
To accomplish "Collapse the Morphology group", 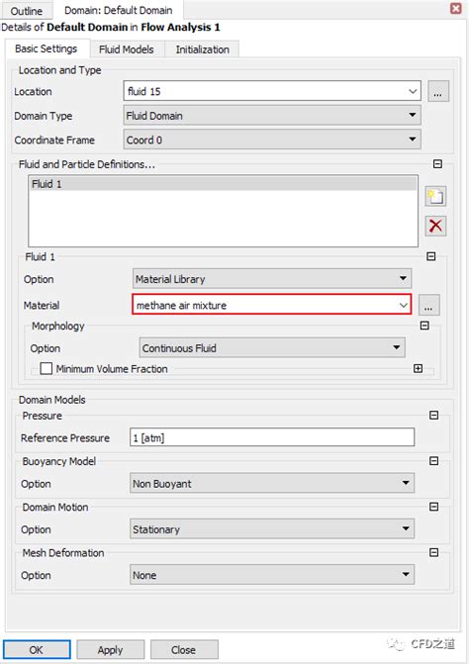I will coord(424,326).
